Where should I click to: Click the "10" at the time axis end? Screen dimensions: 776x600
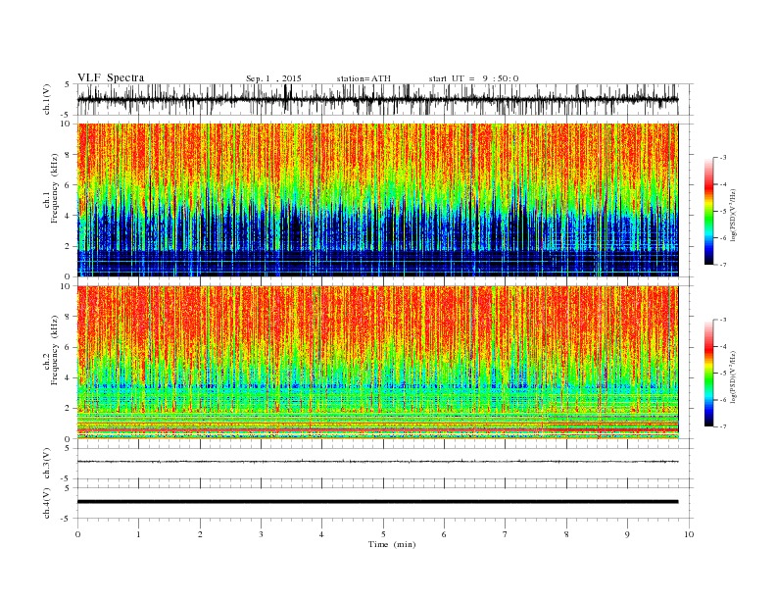click(689, 534)
